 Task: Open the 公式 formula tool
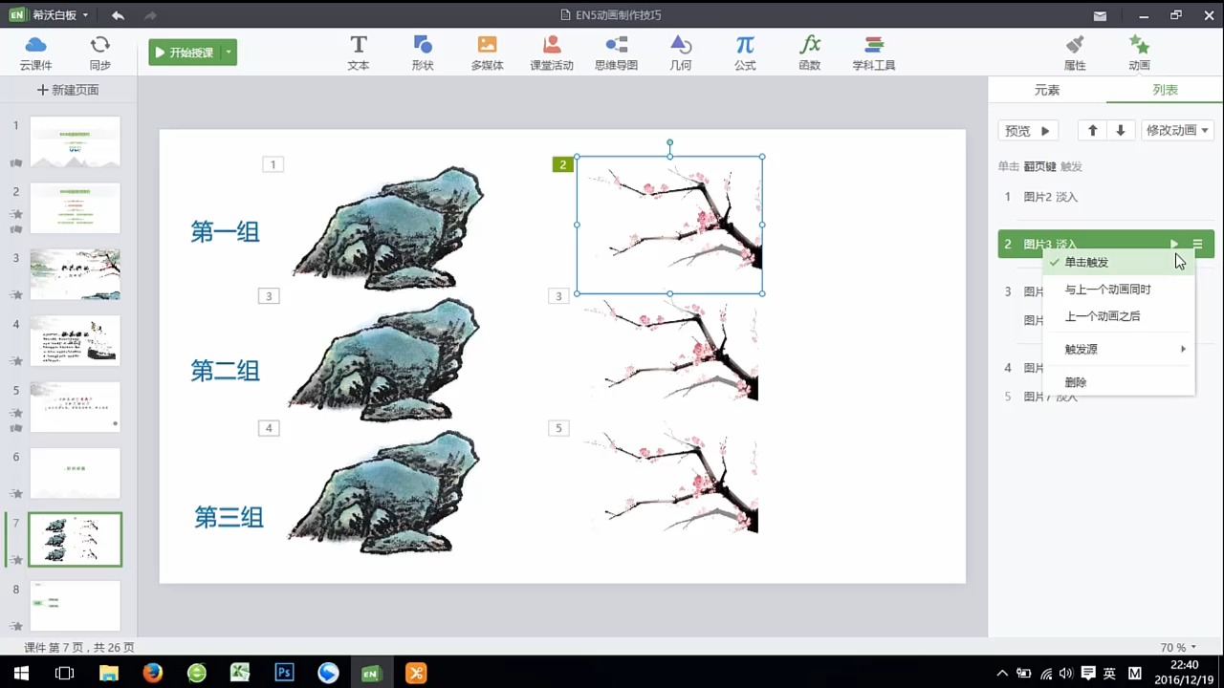(x=745, y=53)
